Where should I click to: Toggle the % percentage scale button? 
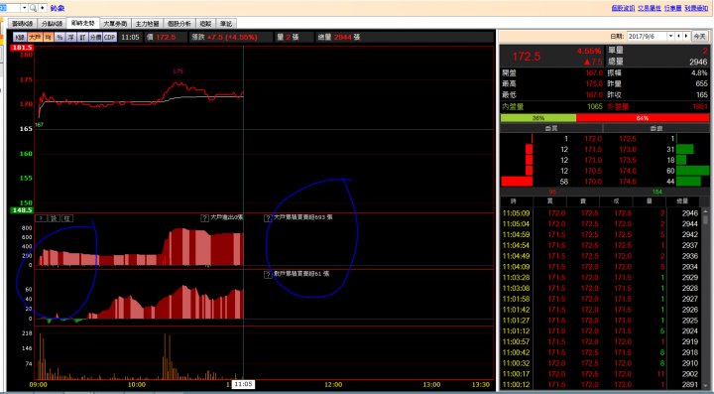(59, 38)
